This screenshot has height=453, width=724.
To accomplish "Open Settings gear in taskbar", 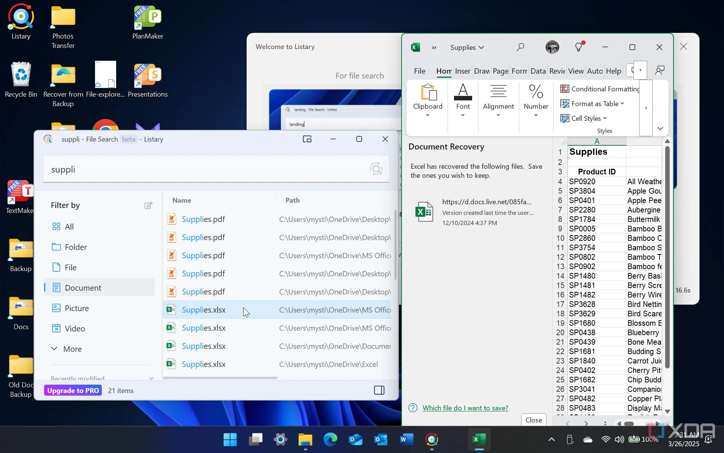I will click(281, 439).
